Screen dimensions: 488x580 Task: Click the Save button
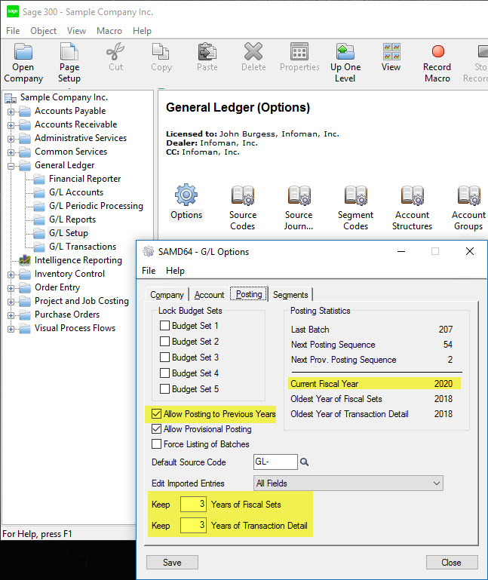click(x=172, y=562)
